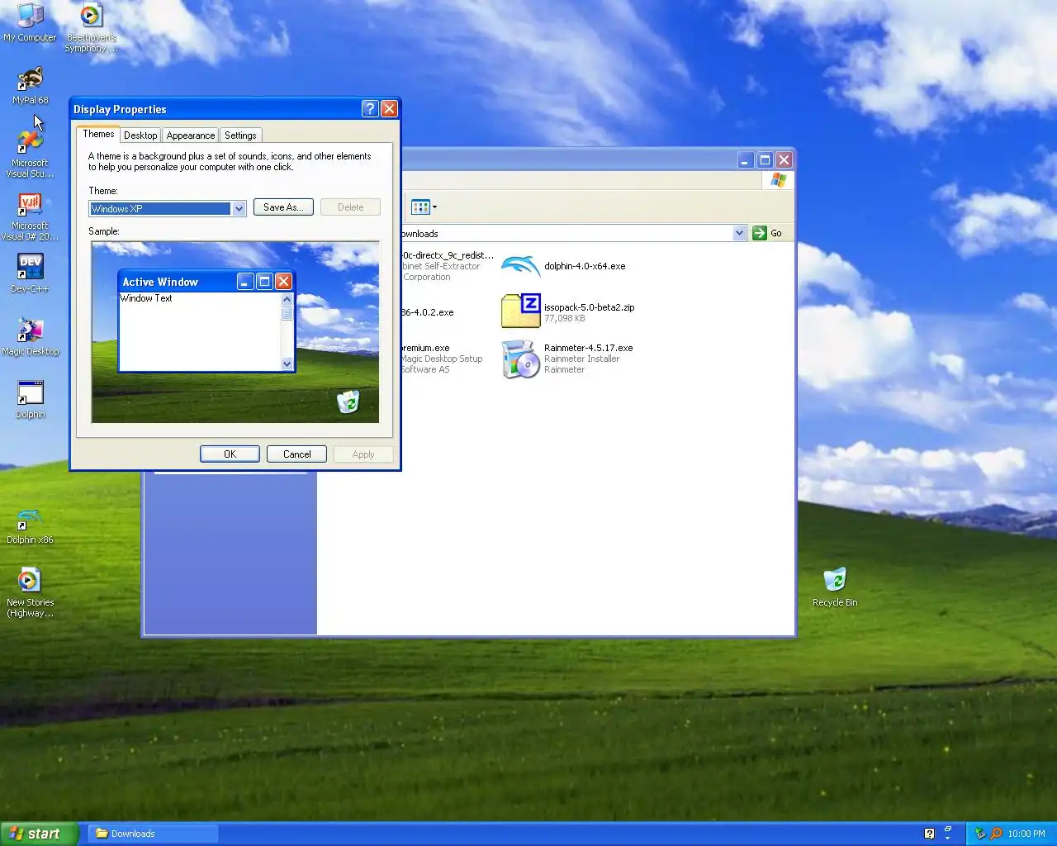Screen dimensions: 1057x846
Task: Click the Rainmeter-4.5.17.exe file name
Action: click(x=589, y=348)
